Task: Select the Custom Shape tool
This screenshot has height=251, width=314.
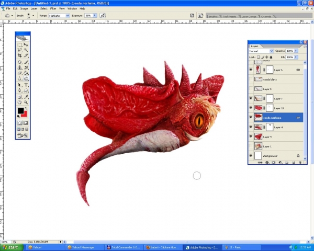Action: pyautogui.click(x=26, y=90)
